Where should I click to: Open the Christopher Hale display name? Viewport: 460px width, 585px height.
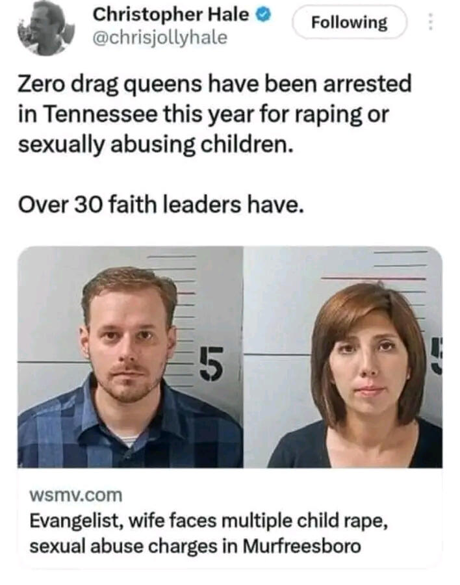click(x=170, y=15)
